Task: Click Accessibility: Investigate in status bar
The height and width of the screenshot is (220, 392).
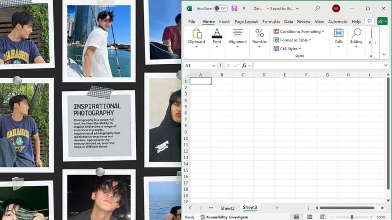Action: click(x=224, y=217)
